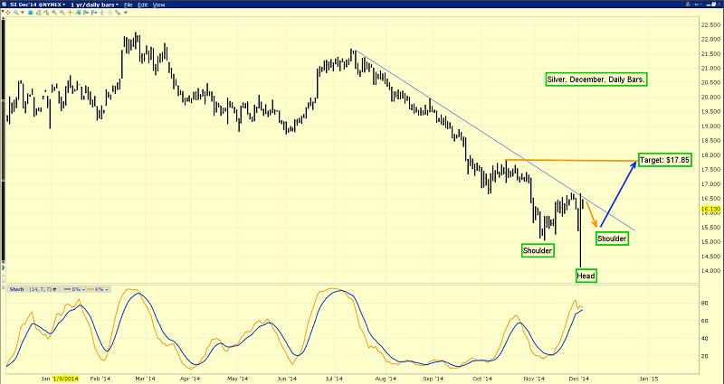Select the 'Target: $17.85' annotation label
Image resolution: width=724 pixels, height=384 pixels.
click(x=664, y=160)
